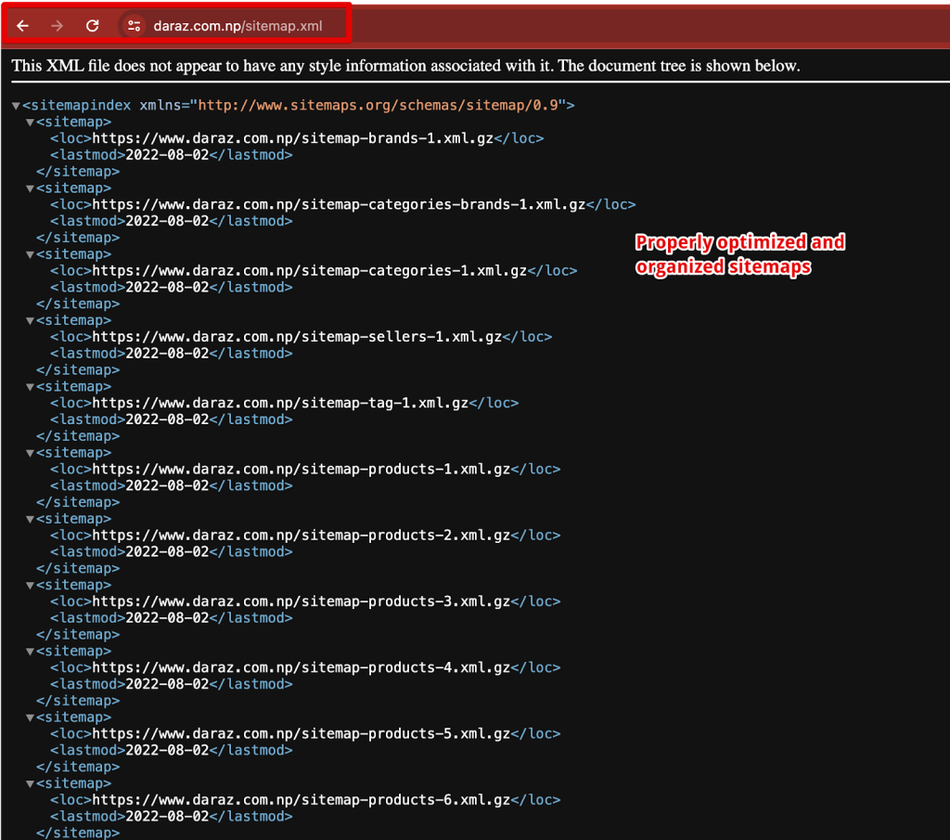
Task: Open the site information icon in address bar
Action: click(x=134, y=26)
